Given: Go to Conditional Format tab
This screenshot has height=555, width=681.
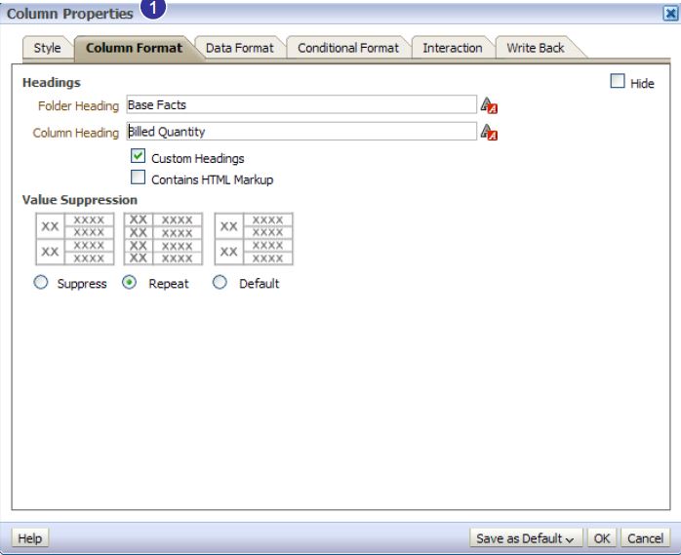Looking at the screenshot, I should tap(348, 48).
